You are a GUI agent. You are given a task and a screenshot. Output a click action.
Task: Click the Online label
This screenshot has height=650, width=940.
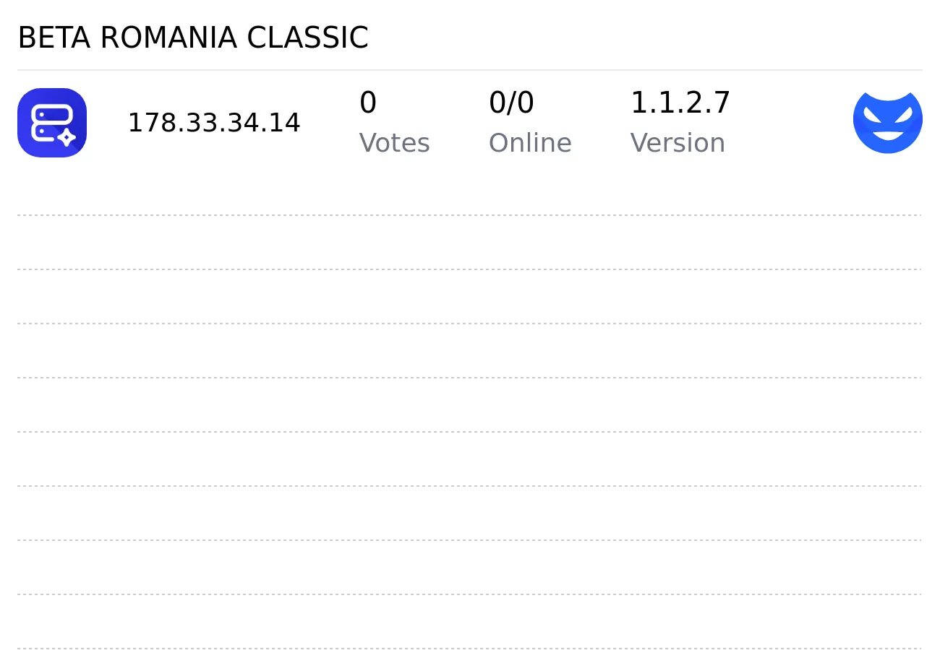(530, 143)
